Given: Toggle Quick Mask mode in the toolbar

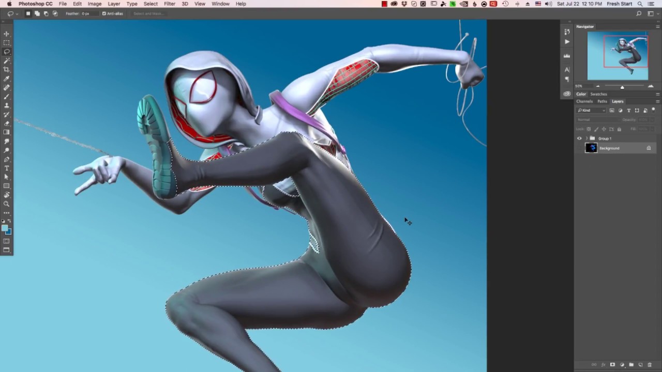Looking at the screenshot, I should click(x=7, y=241).
